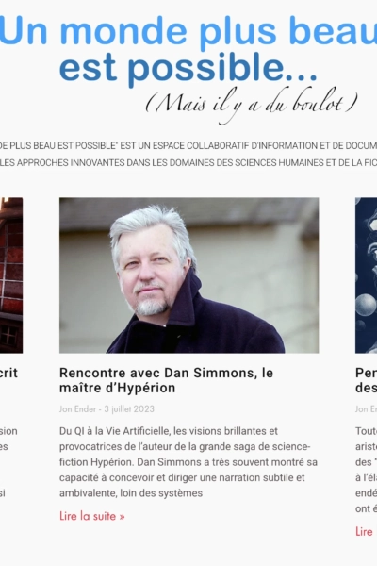This screenshot has width=377, height=566.
Task: Click the date "3 juillet 2023"
Action: click(x=129, y=409)
